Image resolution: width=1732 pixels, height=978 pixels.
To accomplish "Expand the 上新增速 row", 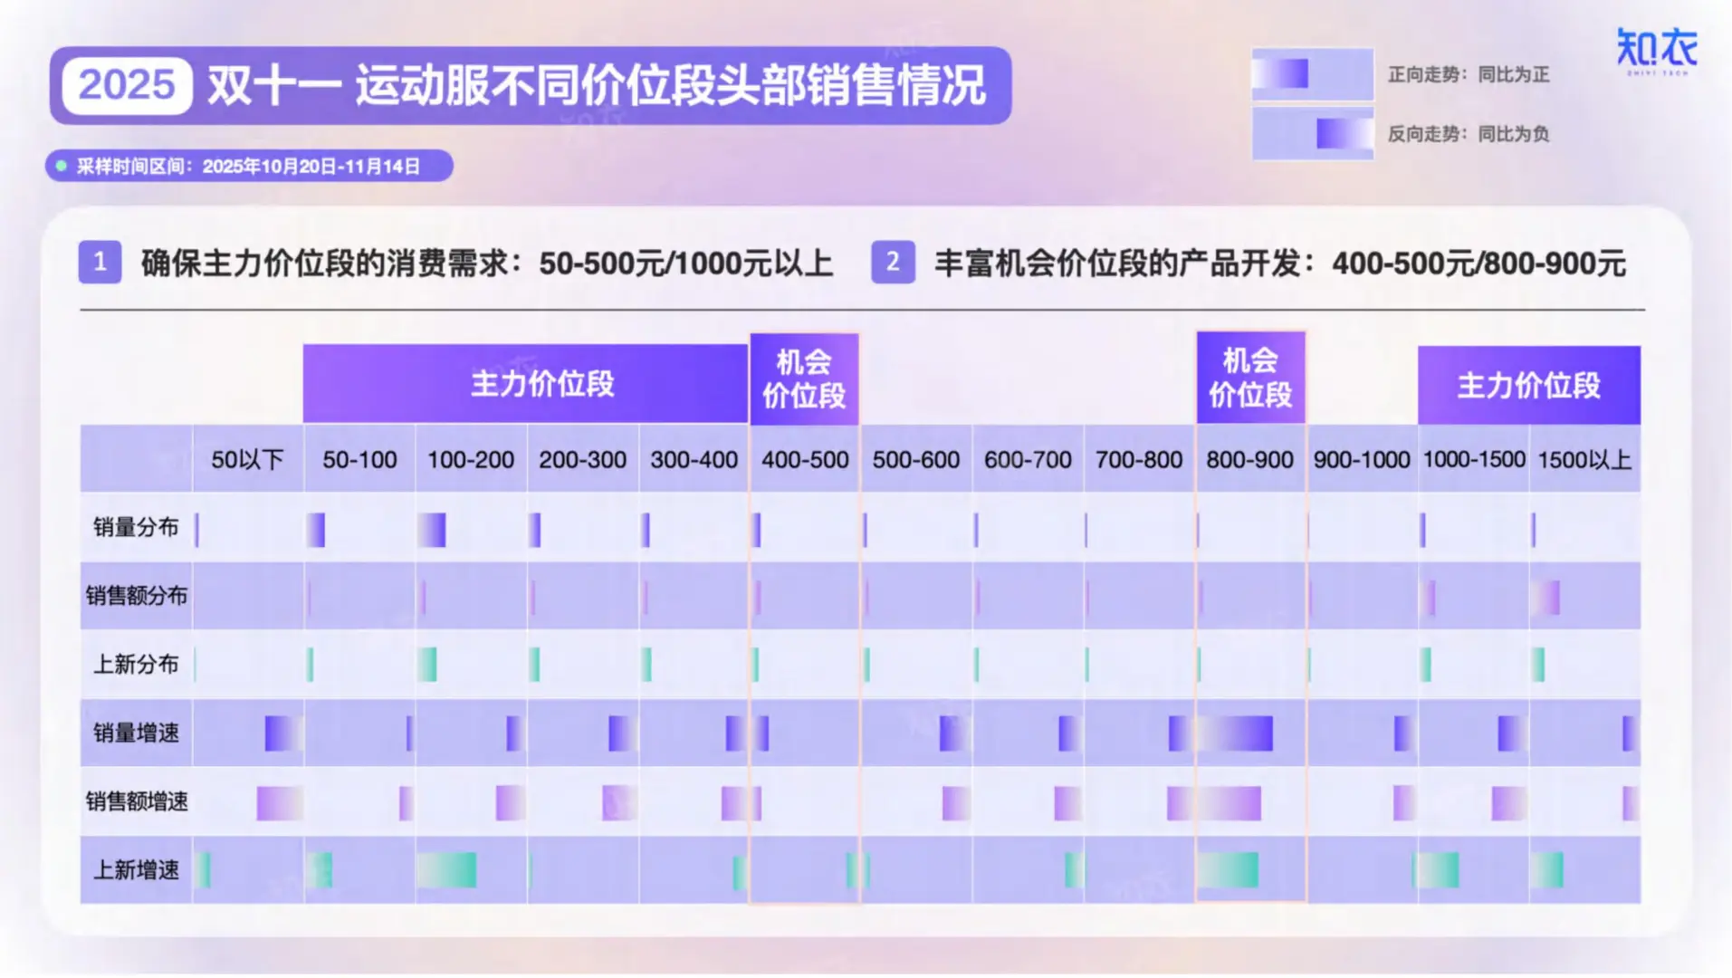I will click(x=136, y=870).
